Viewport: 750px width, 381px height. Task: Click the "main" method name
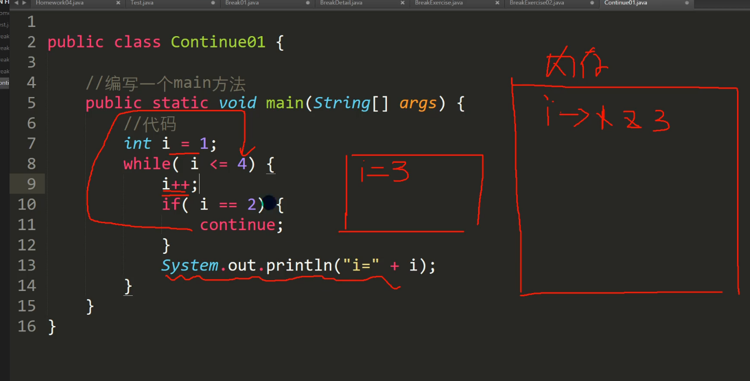click(x=284, y=103)
